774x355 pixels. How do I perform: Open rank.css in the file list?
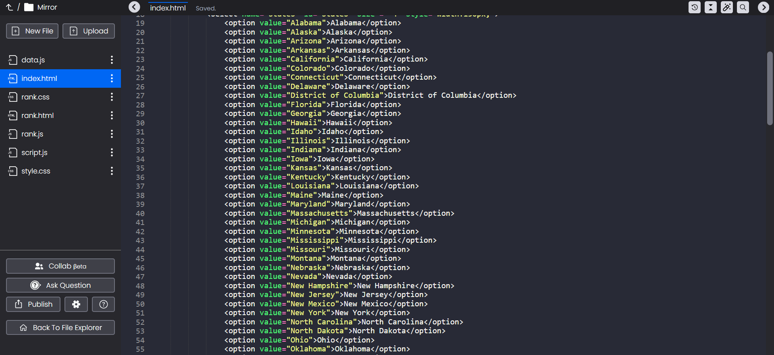coord(60,97)
